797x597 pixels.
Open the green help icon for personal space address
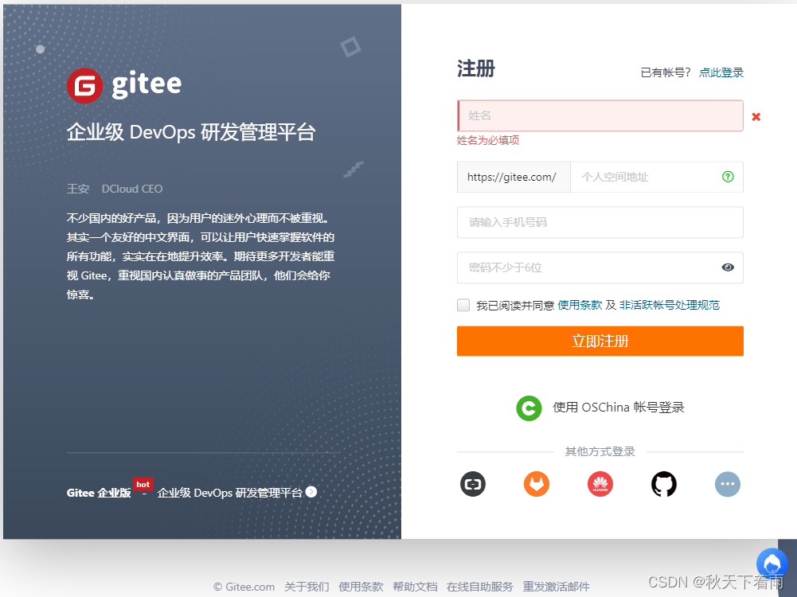[x=728, y=176]
